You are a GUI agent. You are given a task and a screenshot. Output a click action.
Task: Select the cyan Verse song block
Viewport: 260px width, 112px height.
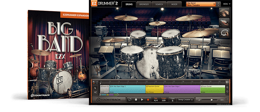click(x=127, y=89)
